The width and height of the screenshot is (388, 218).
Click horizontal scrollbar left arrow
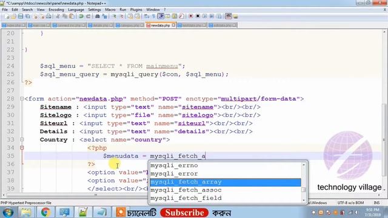3,195
